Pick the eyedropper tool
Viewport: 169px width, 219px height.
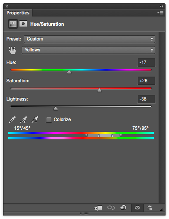13,119
